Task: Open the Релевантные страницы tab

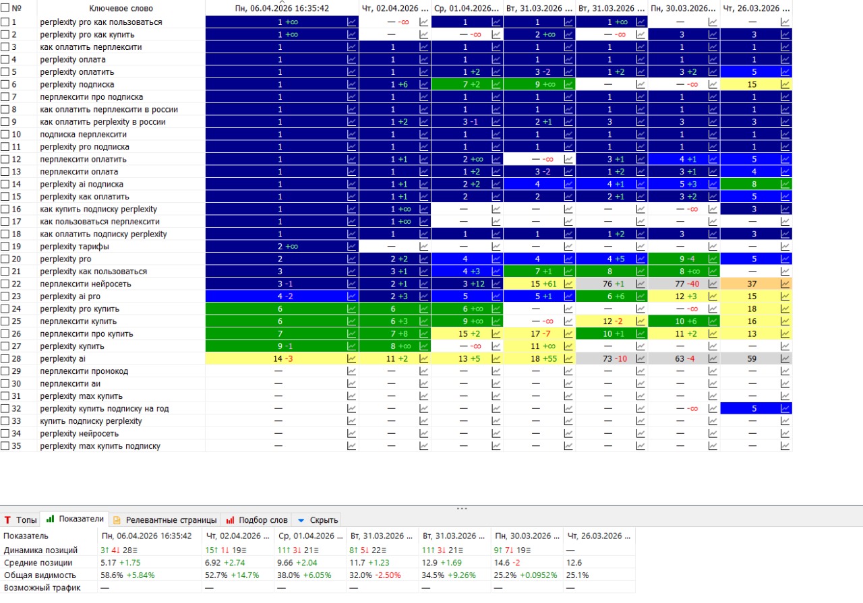Action: click(165, 520)
